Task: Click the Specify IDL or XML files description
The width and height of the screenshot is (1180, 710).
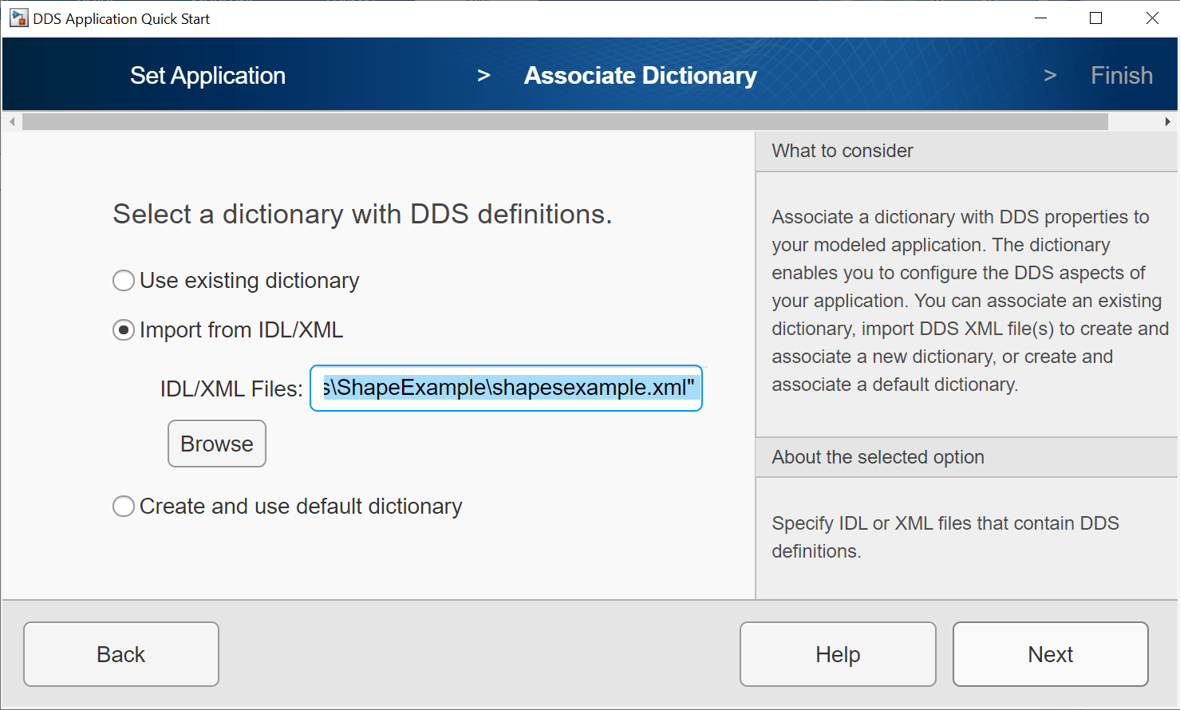Action: tap(945, 537)
